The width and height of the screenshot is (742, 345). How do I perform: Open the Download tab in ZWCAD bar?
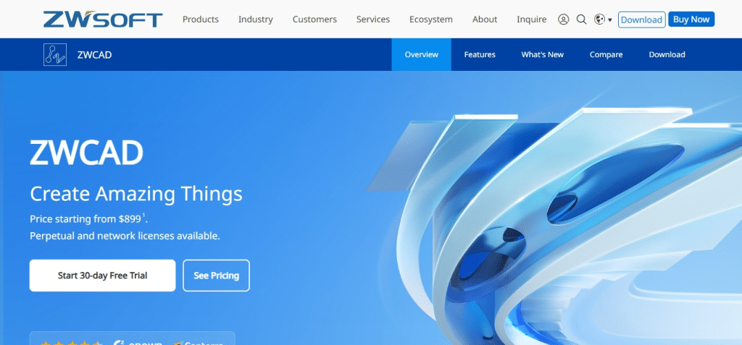point(667,54)
